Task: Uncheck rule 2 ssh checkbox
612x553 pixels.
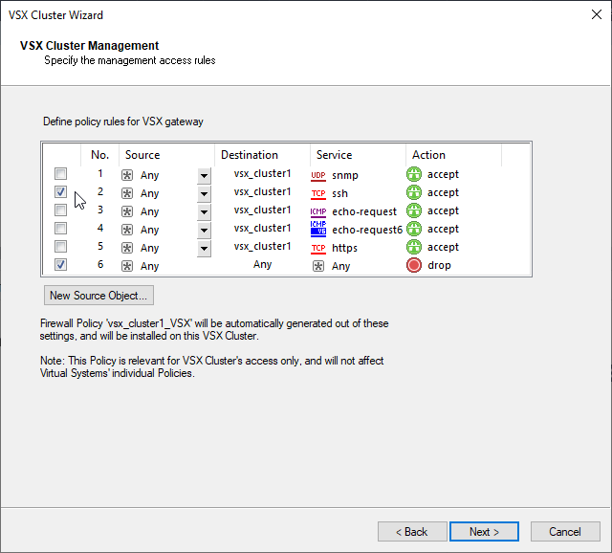Action: coord(60,191)
